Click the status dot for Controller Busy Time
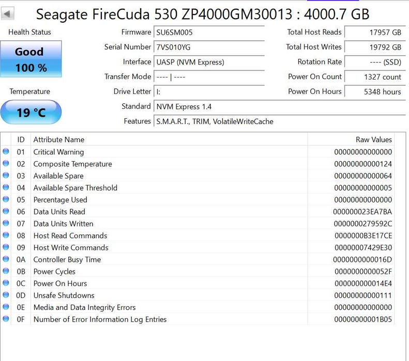 point(6,259)
